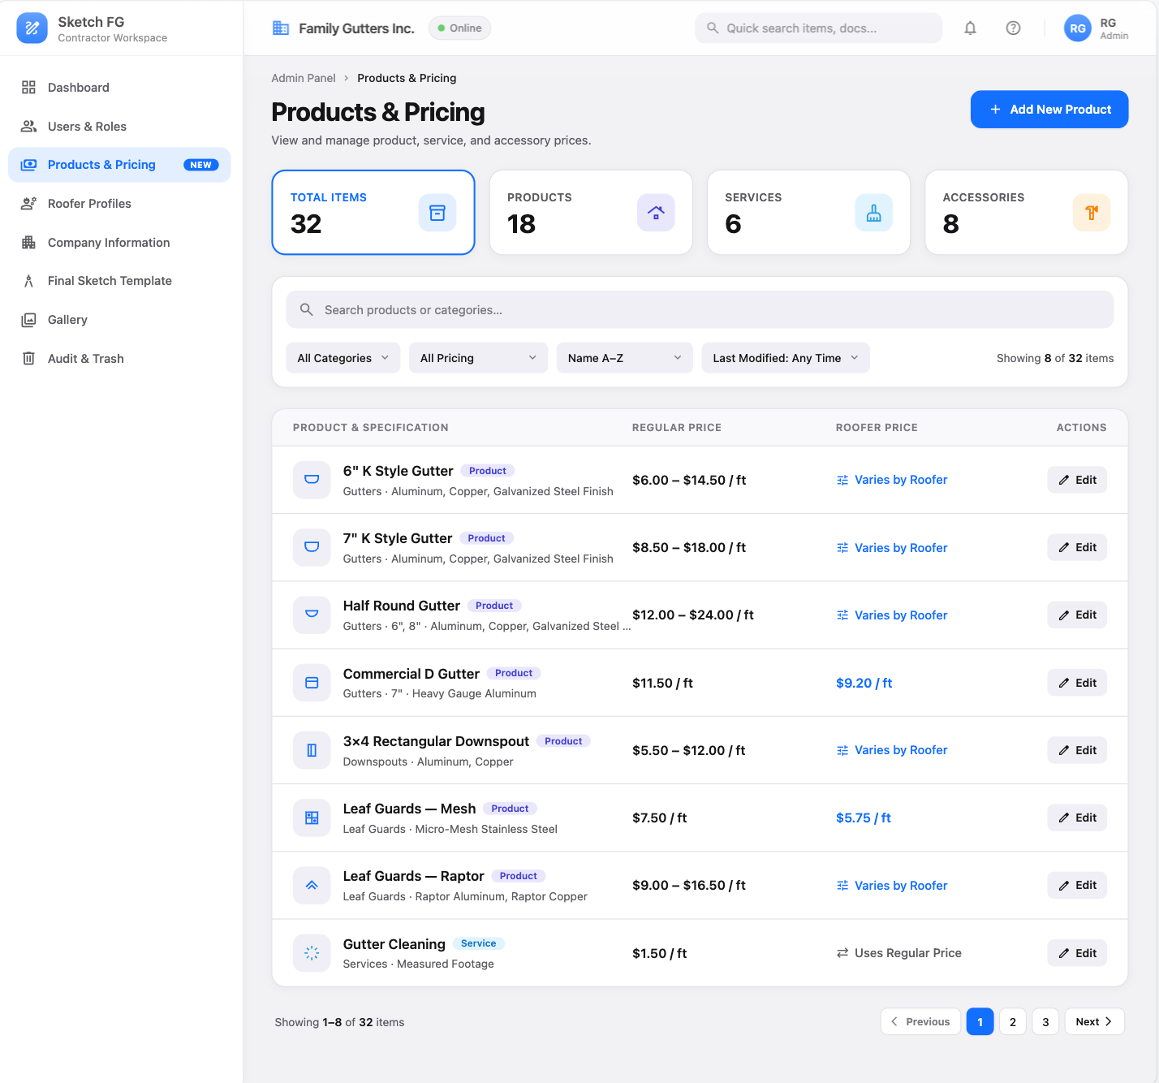Click the Admin Panel breadcrumb
The height and width of the screenshot is (1083, 1159).
pyautogui.click(x=304, y=78)
